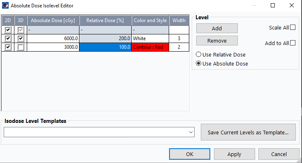
Task: Uncheck the 3D checkbox for the 6000.0 level
Action: click(21, 38)
